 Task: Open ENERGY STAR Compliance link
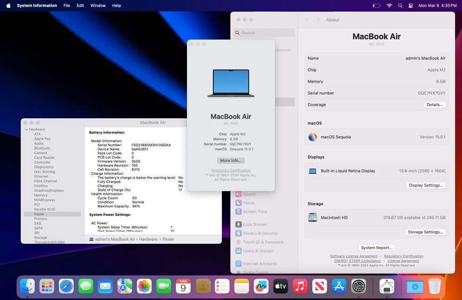[357, 261]
